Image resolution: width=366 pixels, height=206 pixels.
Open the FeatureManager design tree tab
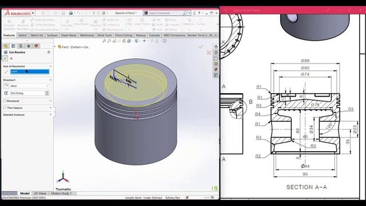[x=6, y=46]
